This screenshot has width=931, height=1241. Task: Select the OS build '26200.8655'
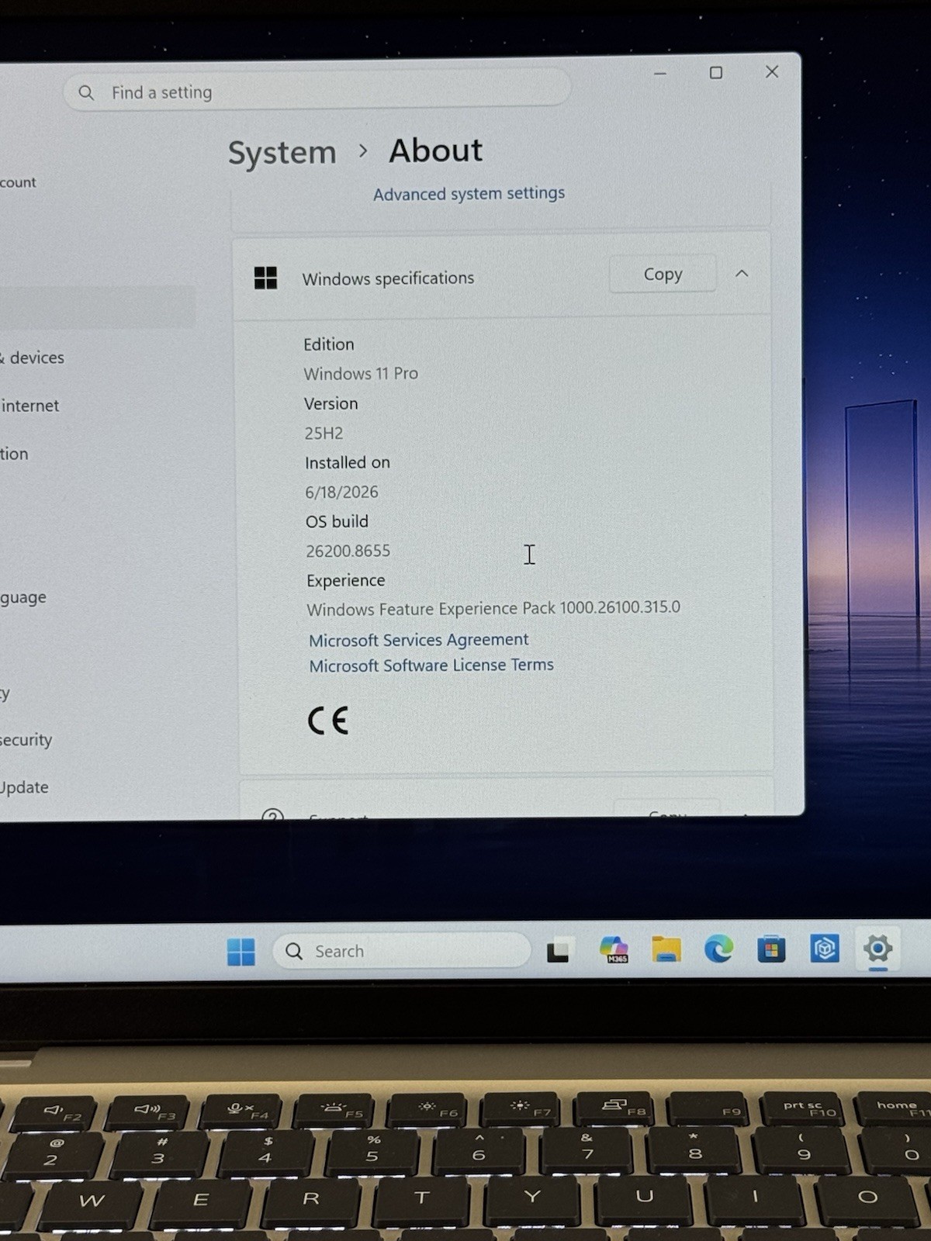(348, 551)
